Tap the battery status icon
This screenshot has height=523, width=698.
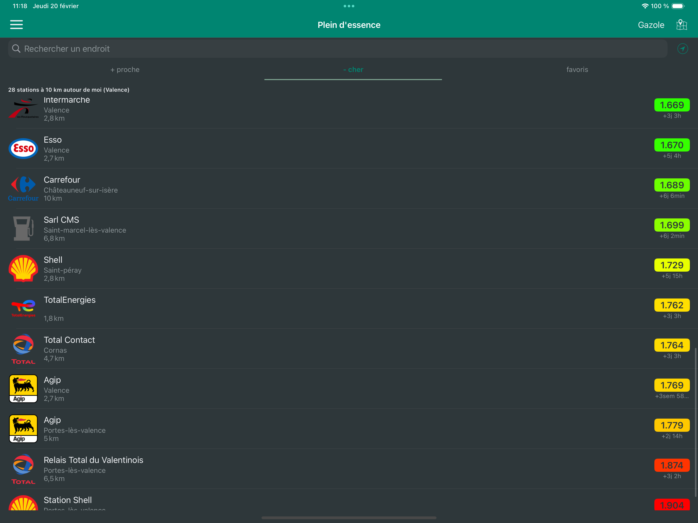678,6
